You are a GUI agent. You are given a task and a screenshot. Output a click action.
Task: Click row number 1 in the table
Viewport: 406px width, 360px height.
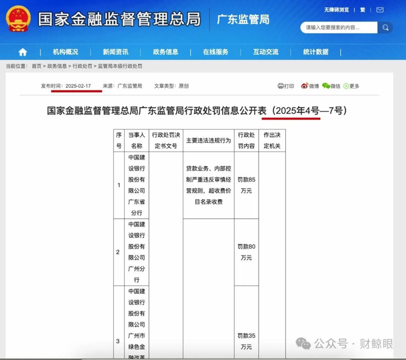click(x=119, y=185)
